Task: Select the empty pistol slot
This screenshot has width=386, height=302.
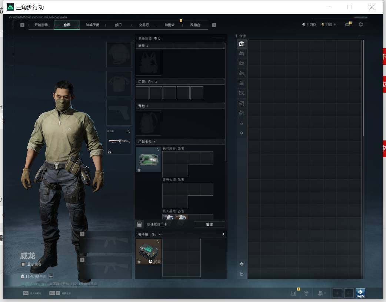Action: point(119,113)
